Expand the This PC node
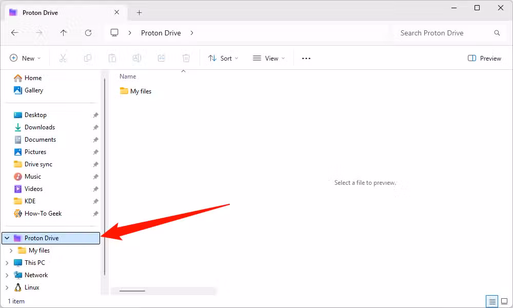Screen dimensions: 513x308 coord(7,263)
